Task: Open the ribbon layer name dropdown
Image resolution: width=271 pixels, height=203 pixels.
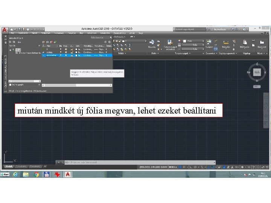Action: [146, 41]
